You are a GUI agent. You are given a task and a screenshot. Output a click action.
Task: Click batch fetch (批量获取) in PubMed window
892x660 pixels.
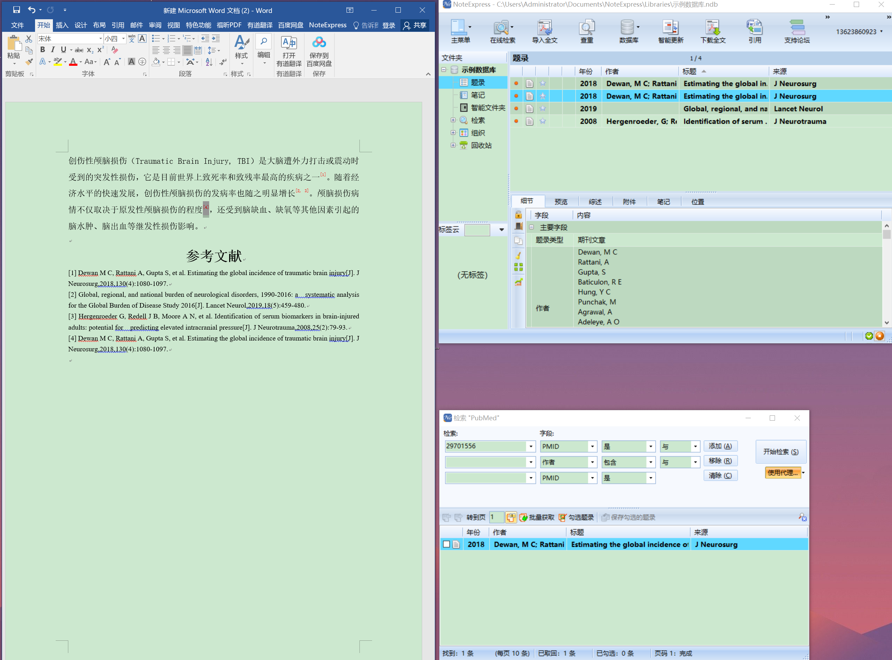537,517
